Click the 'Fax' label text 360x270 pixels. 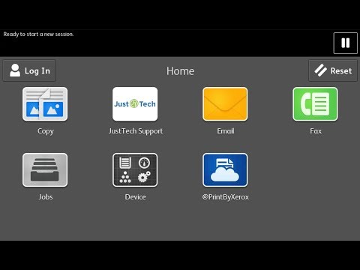click(x=316, y=131)
